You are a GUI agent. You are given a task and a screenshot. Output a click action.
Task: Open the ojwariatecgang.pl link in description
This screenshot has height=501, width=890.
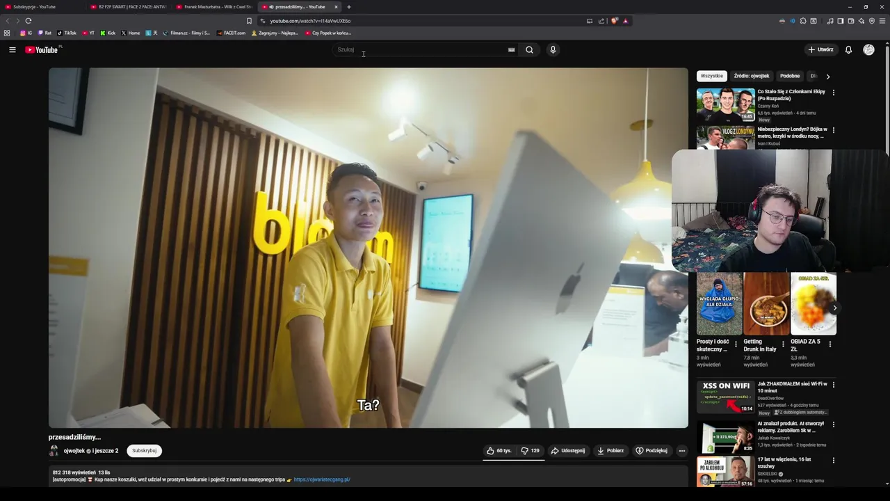pos(321,479)
